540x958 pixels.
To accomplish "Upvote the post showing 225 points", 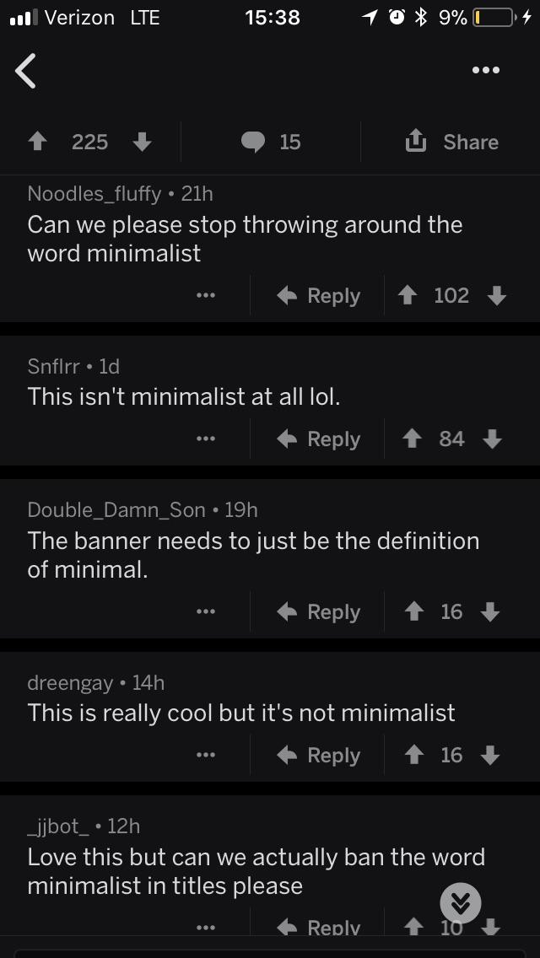I will pos(37,142).
